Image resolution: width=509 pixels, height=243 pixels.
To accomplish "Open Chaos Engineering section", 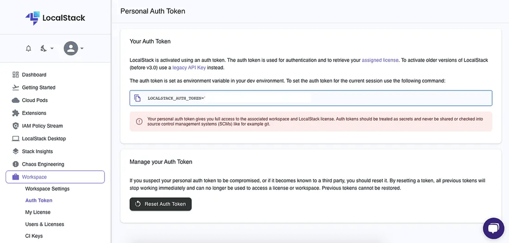I will [x=43, y=164].
